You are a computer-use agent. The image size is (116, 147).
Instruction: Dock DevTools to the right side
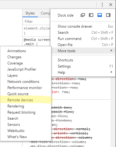coord(108,15)
